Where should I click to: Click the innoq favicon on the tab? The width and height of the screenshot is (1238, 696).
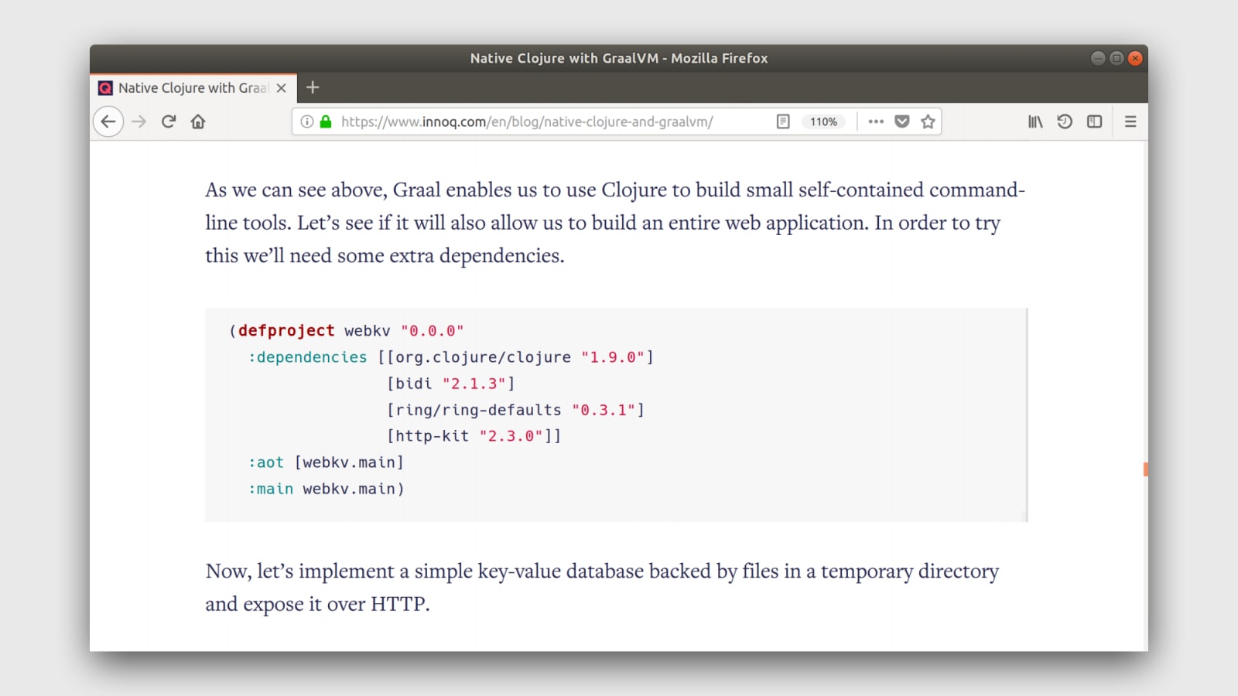click(105, 88)
